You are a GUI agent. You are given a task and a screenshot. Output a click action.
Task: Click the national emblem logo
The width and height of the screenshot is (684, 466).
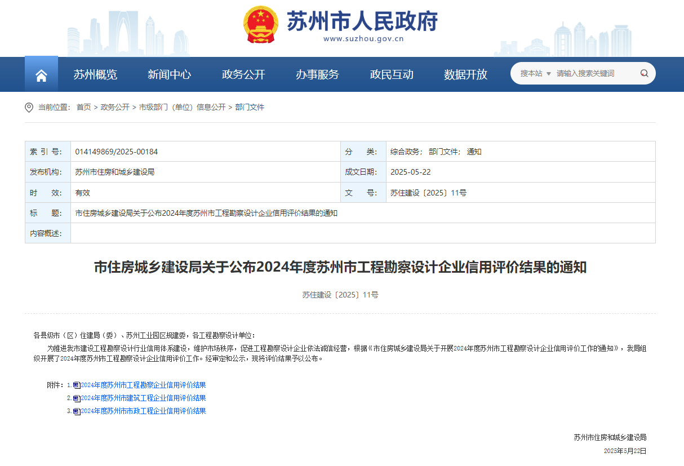(x=260, y=25)
